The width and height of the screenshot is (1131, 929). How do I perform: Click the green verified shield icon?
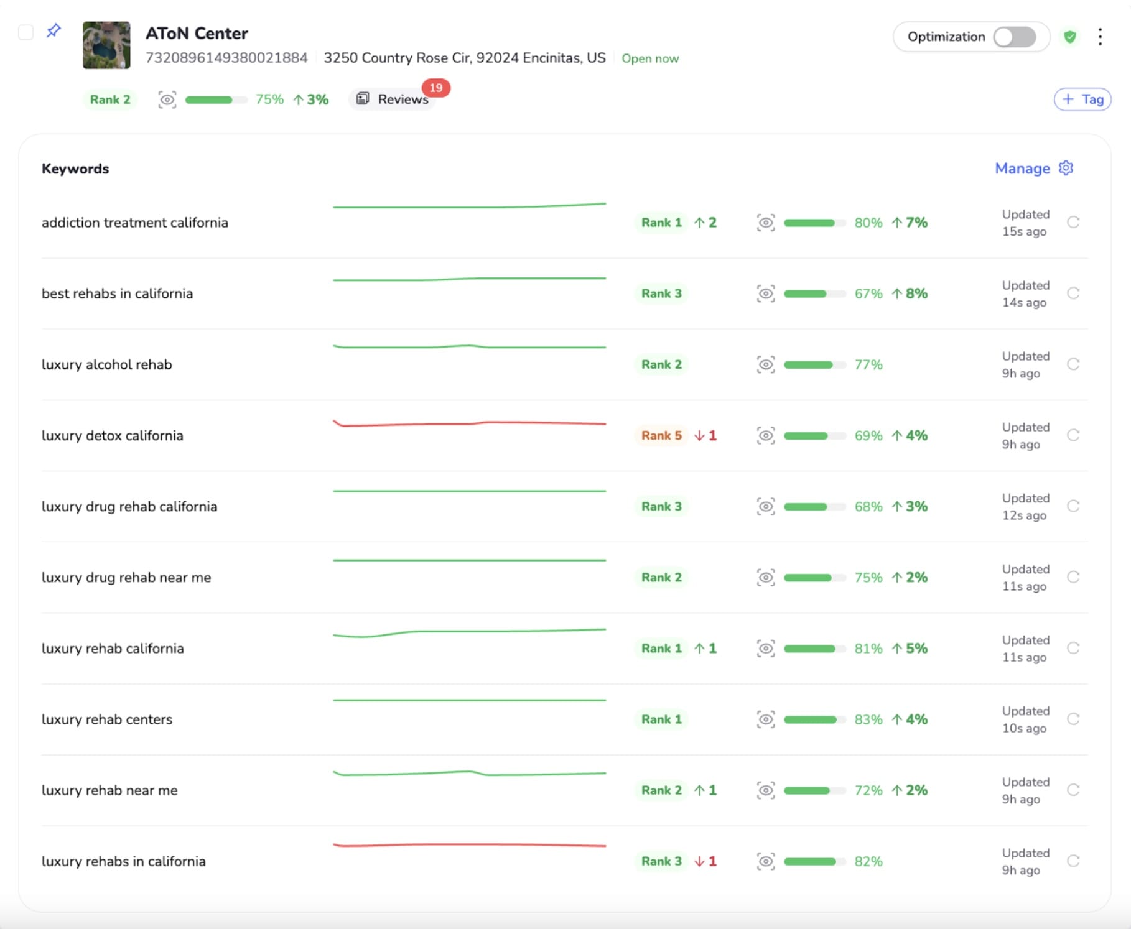1070,37
